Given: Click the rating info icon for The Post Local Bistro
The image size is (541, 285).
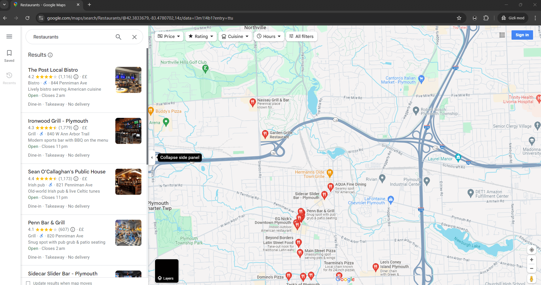Looking at the screenshot, I should [x=76, y=77].
